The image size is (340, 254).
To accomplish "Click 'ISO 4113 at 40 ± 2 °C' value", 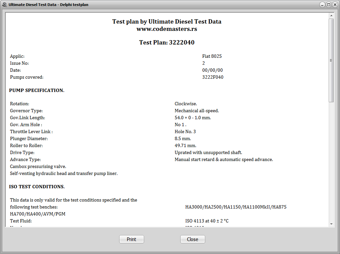I will point(207,221).
